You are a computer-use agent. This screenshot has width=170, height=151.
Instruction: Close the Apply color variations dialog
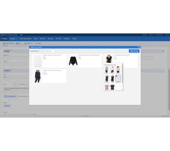point(139,47)
